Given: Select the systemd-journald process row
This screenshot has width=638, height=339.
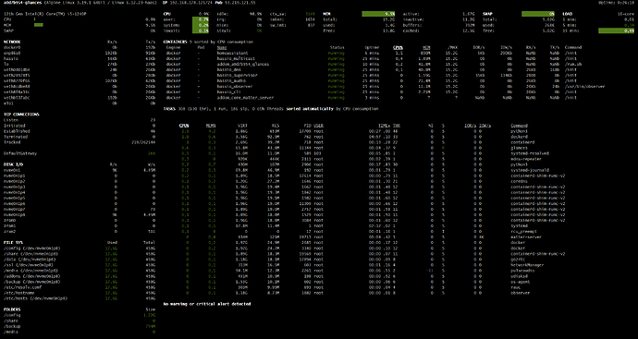Looking at the screenshot, I should point(364,170).
